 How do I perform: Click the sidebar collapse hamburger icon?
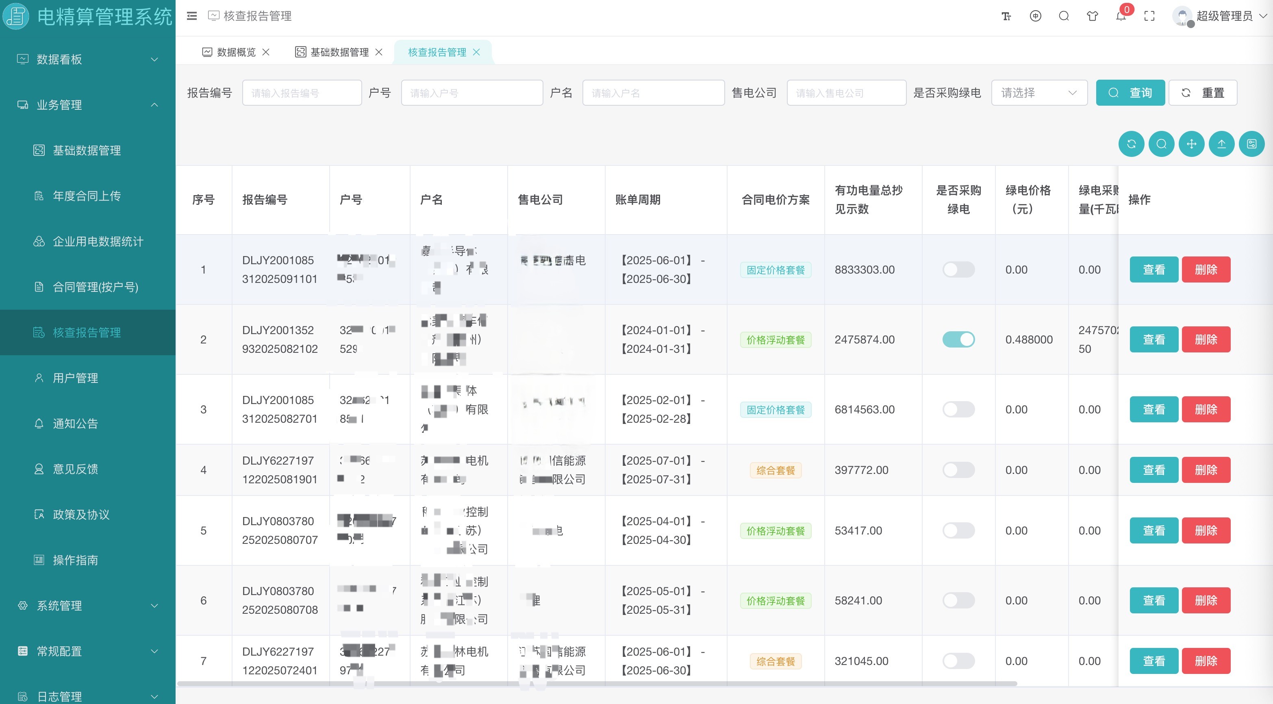point(192,16)
